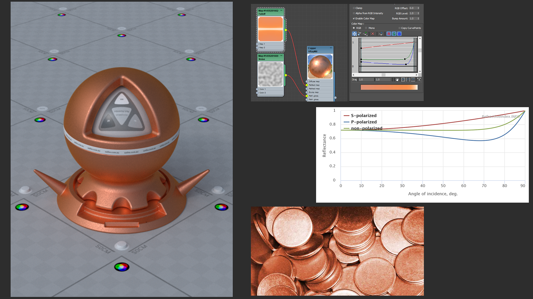
Task: Click the curve graph scroll-left arrow
Action: (353, 75)
